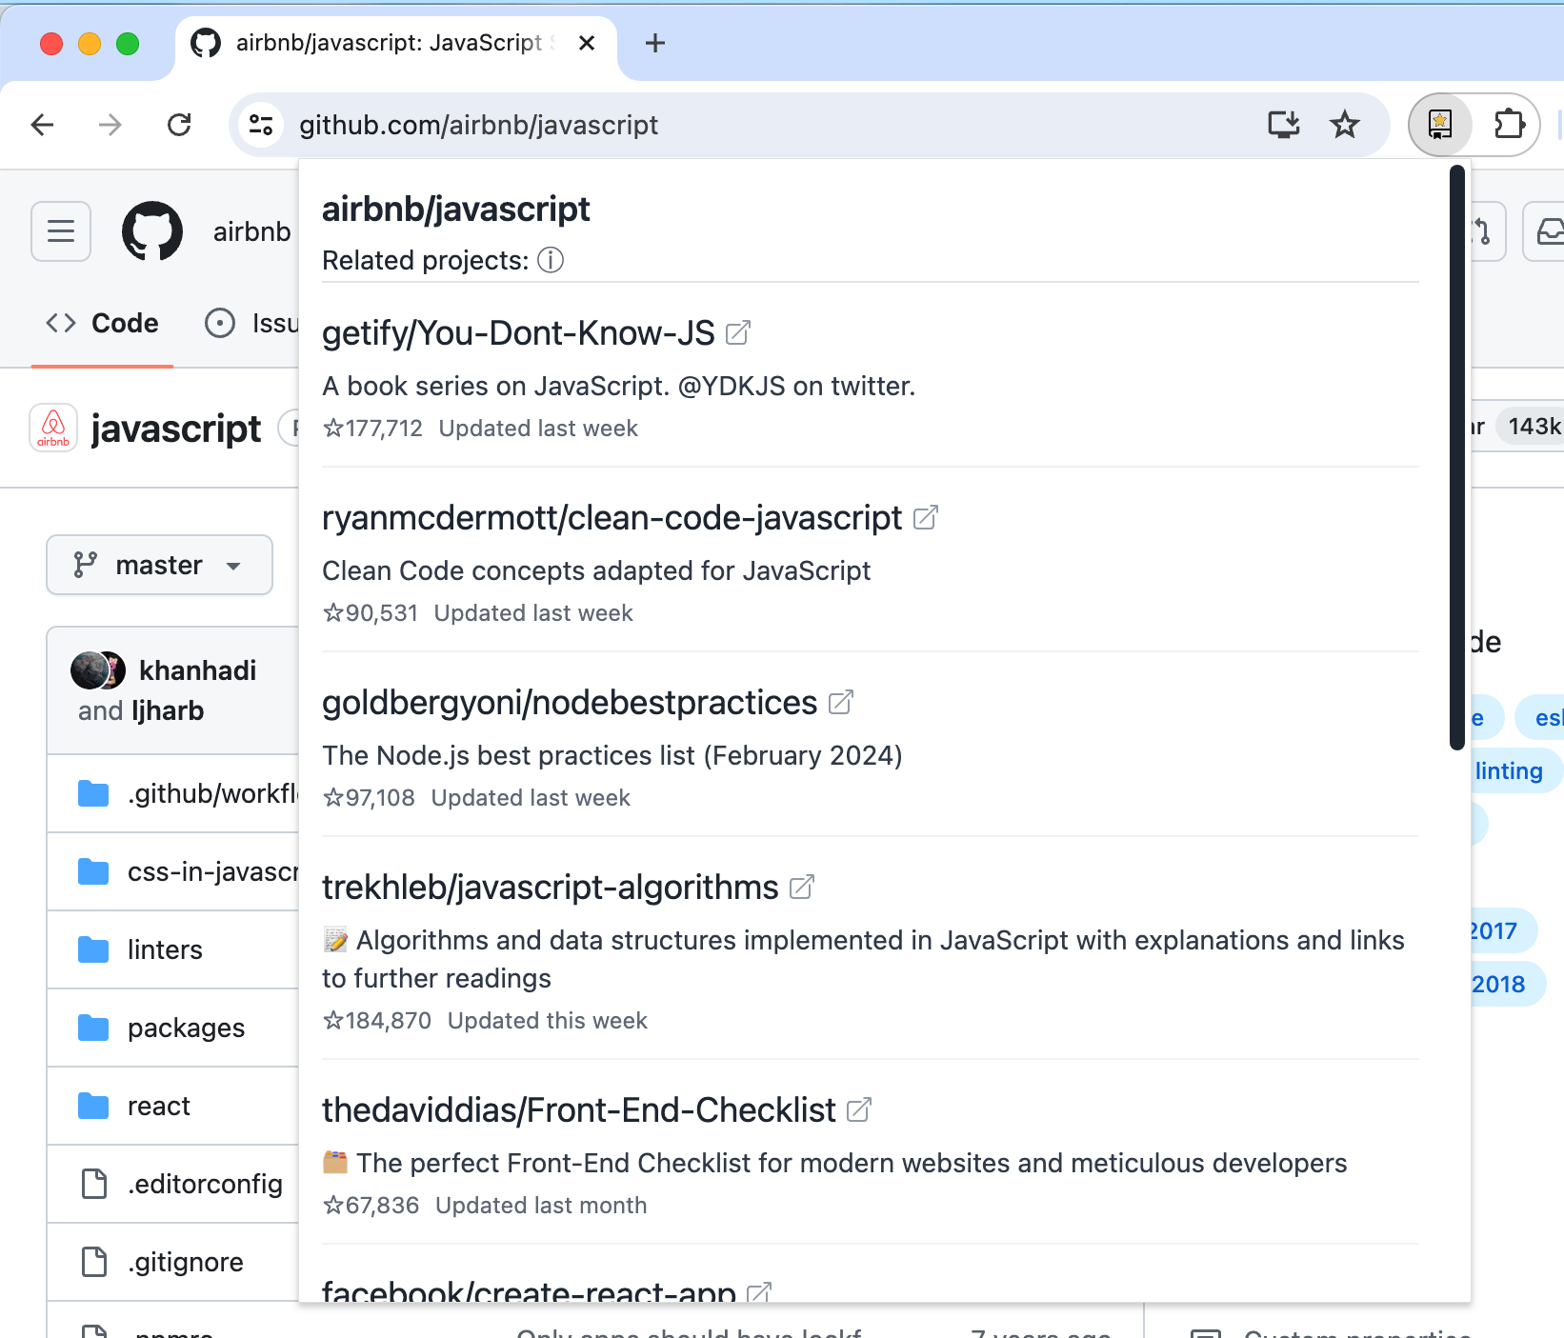The height and width of the screenshot is (1338, 1564).
Task: Expand the master branch dropdown
Action: pyautogui.click(x=159, y=565)
